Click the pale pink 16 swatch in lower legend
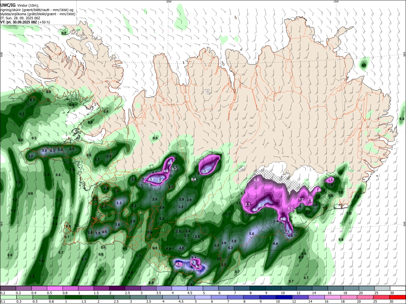The width and height of the screenshot is (406, 304). click(333, 297)
